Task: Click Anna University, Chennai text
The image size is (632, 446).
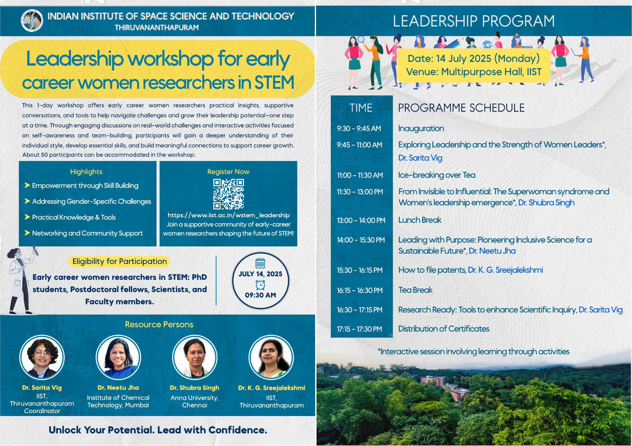Action: (x=195, y=401)
